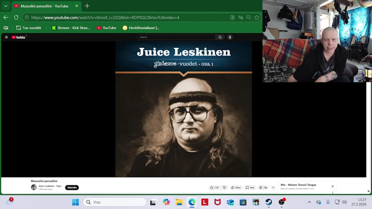372x209 pixels.
Task: Focus the YouTube search box
Action: 177,37
